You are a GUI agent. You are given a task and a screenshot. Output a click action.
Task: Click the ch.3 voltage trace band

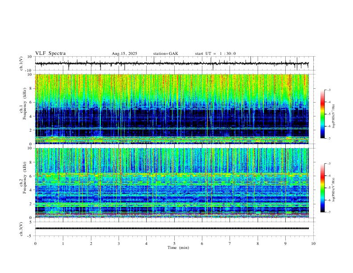(172, 228)
